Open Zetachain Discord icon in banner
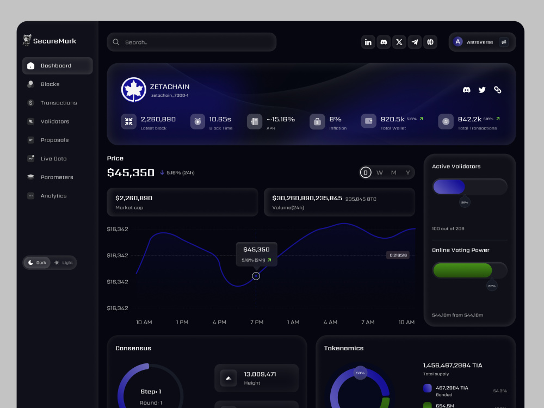Image resolution: width=544 pixels, height=408 pixels. click(x=467, y=90)
